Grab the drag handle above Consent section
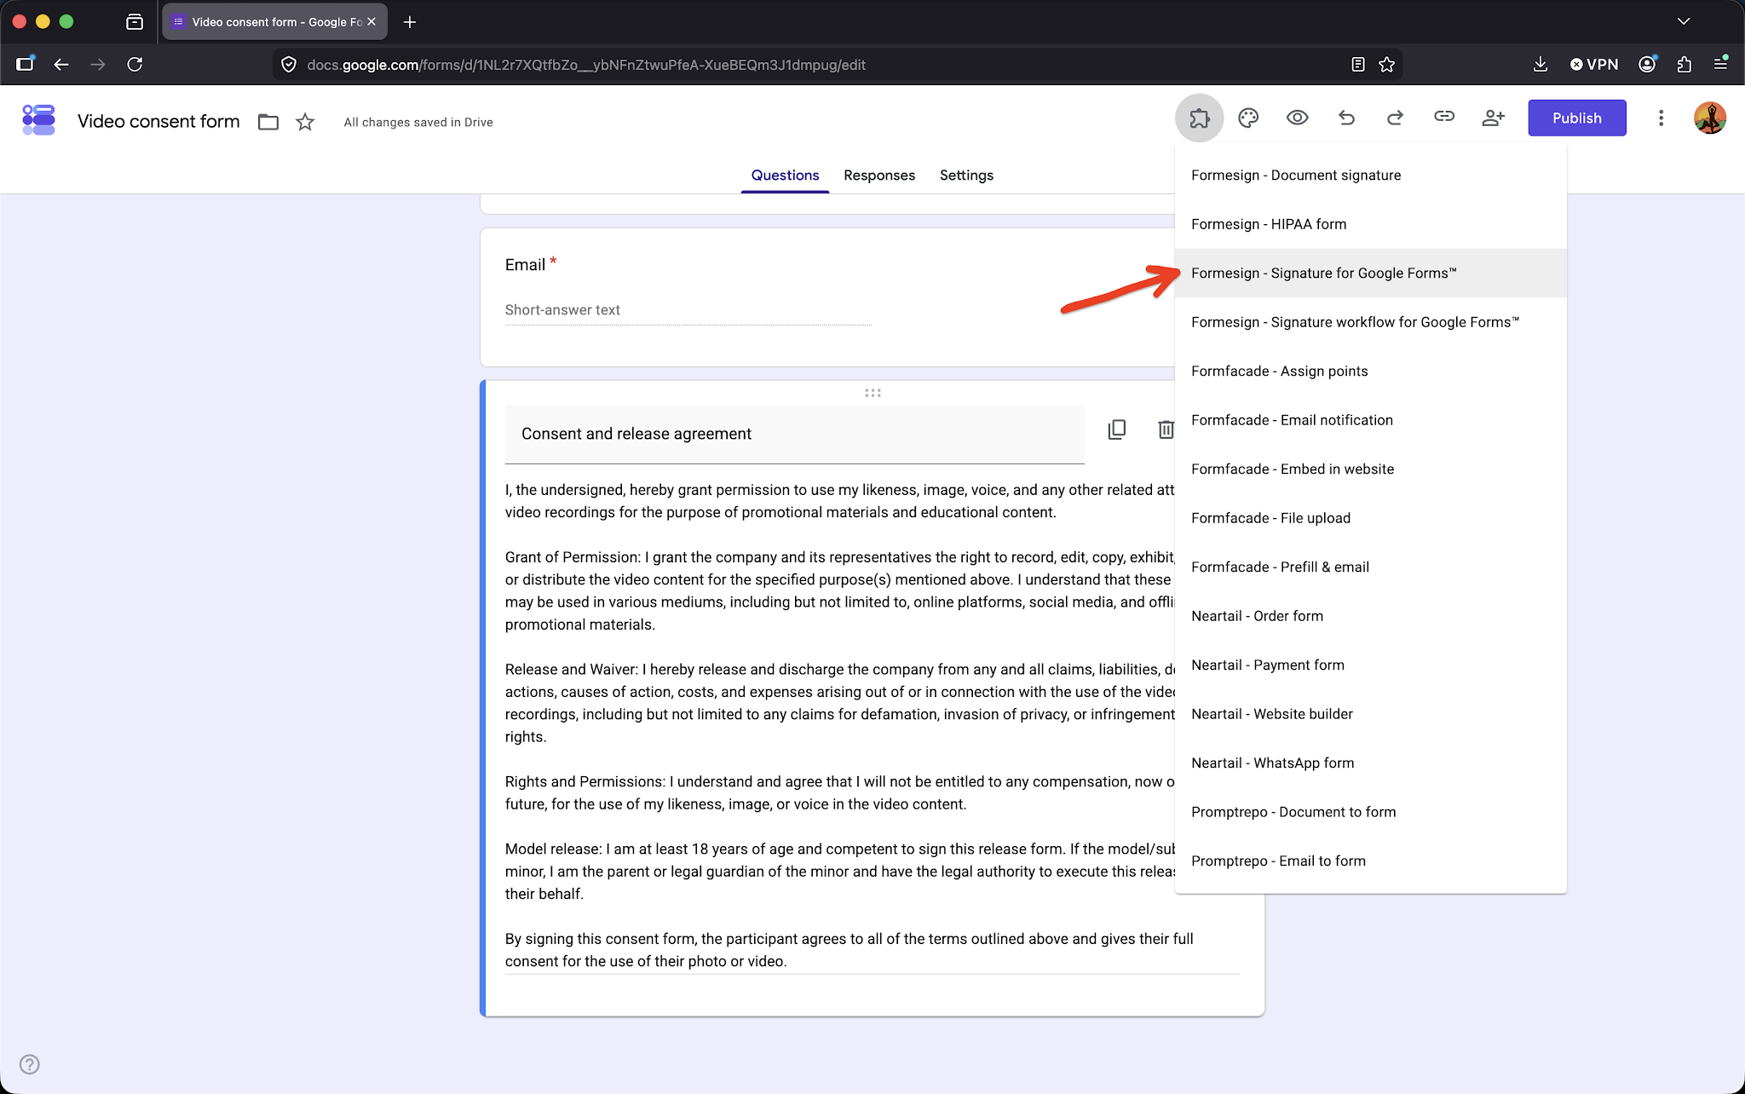This screenshot has width=1745, height=1094. [872, 393]
